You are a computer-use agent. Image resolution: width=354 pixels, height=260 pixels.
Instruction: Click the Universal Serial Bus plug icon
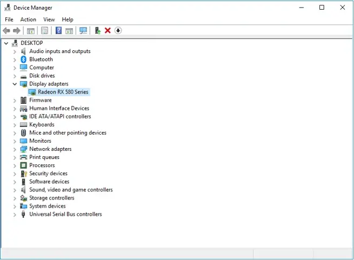click(x=23, y=214)
